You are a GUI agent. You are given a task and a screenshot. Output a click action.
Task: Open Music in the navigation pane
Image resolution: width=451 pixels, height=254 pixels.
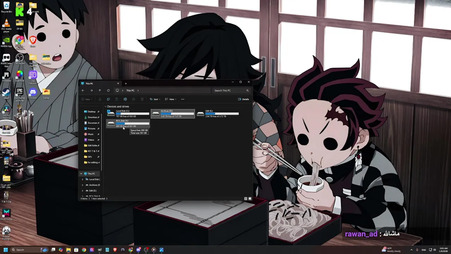[91, 134]
